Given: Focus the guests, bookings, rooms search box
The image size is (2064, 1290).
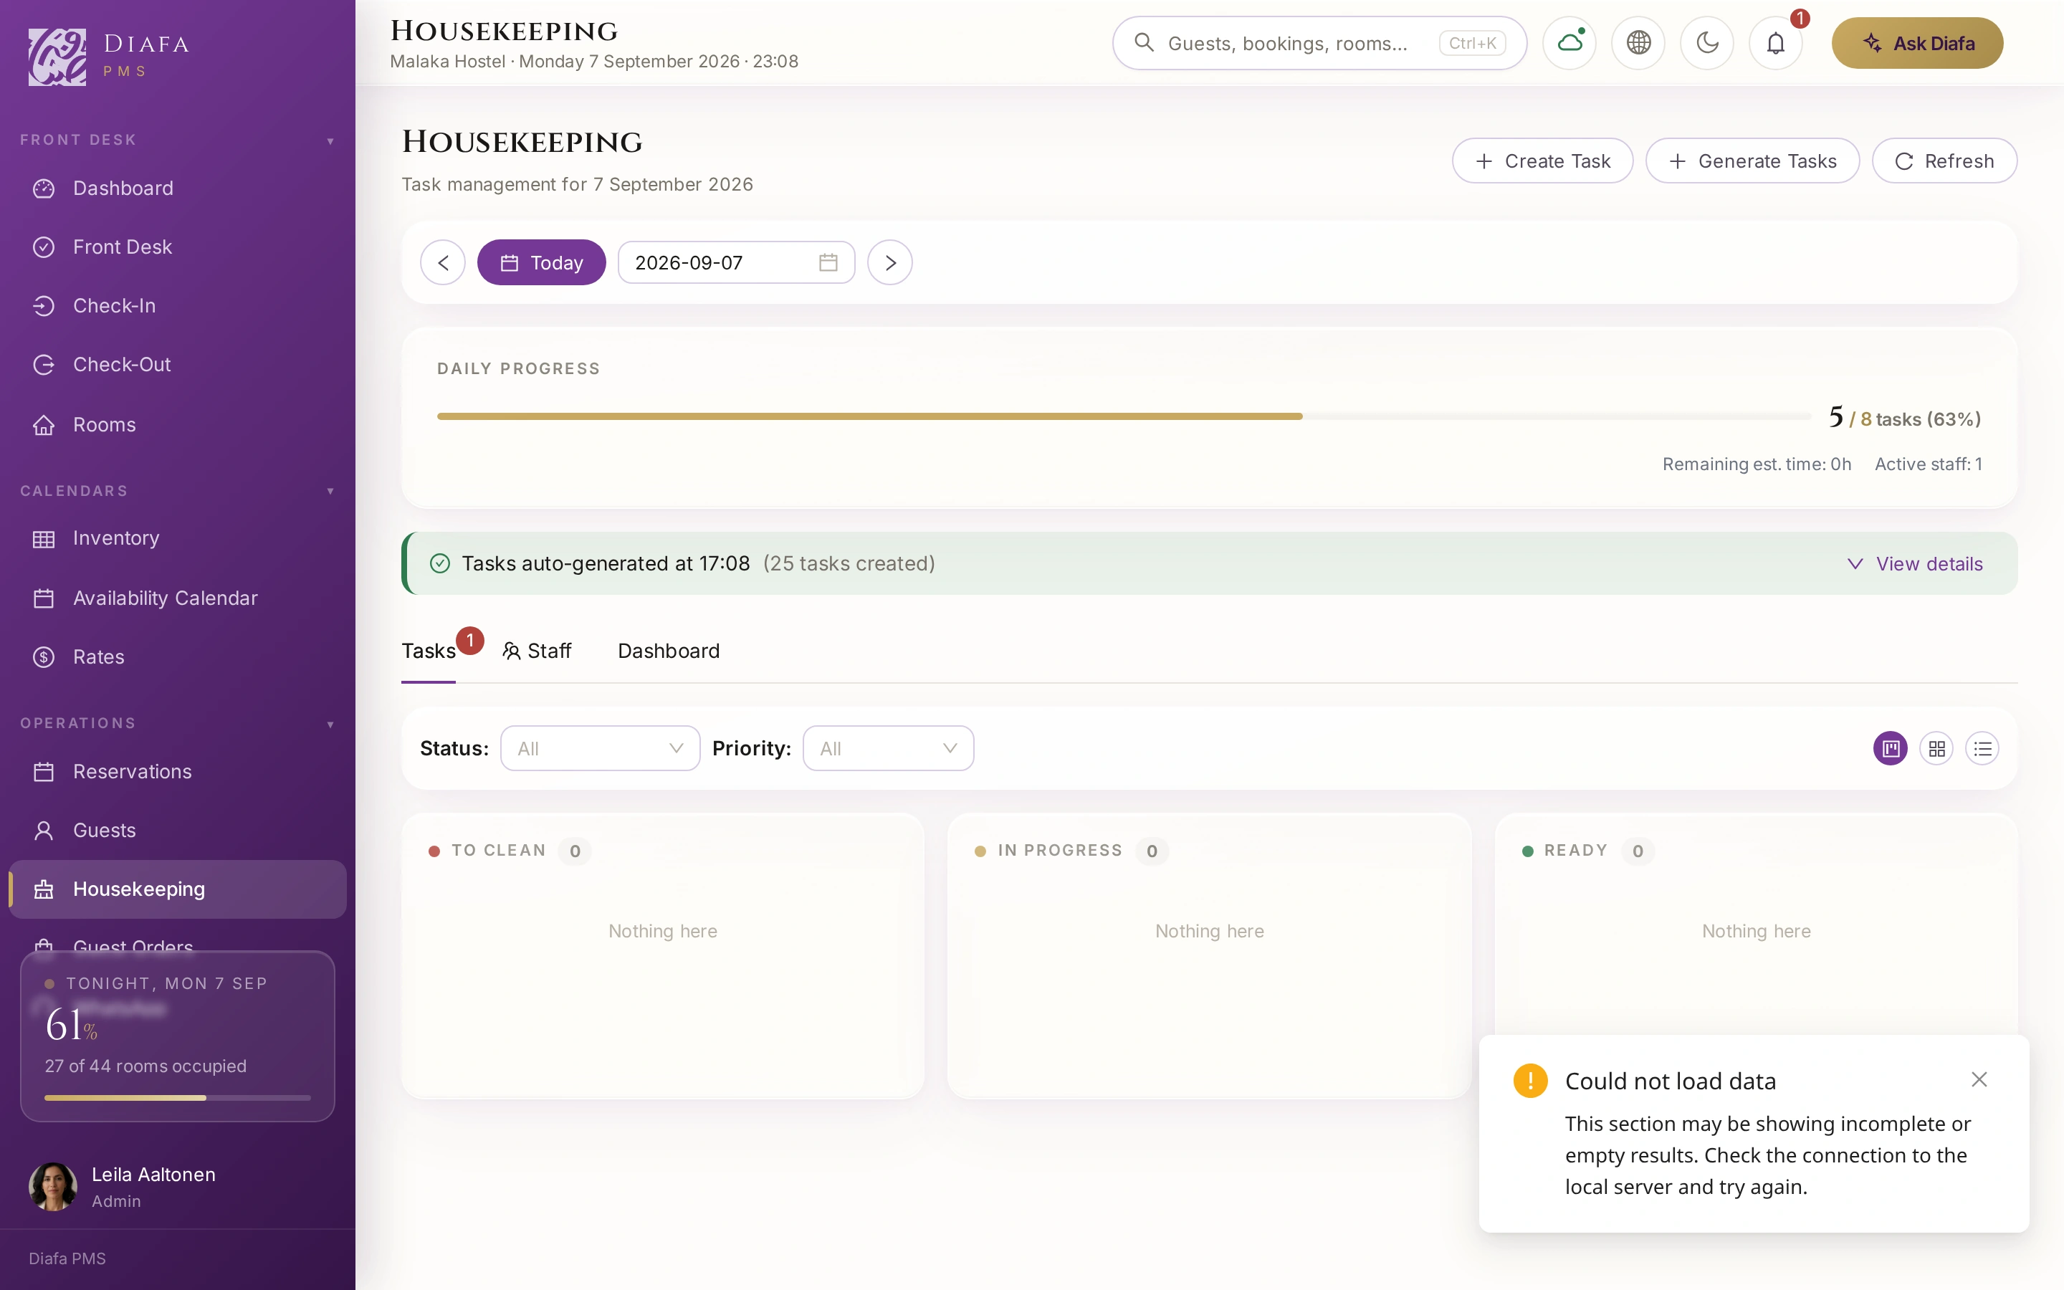Looking at the screenshot, I should [1319, 43].
